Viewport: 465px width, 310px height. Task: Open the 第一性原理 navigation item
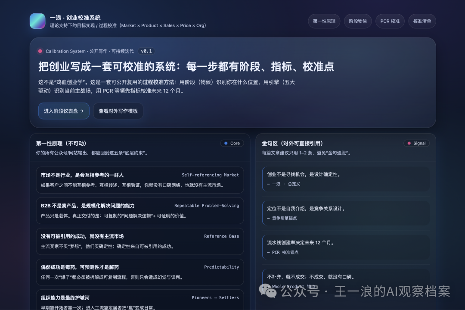tap(324, 21)
